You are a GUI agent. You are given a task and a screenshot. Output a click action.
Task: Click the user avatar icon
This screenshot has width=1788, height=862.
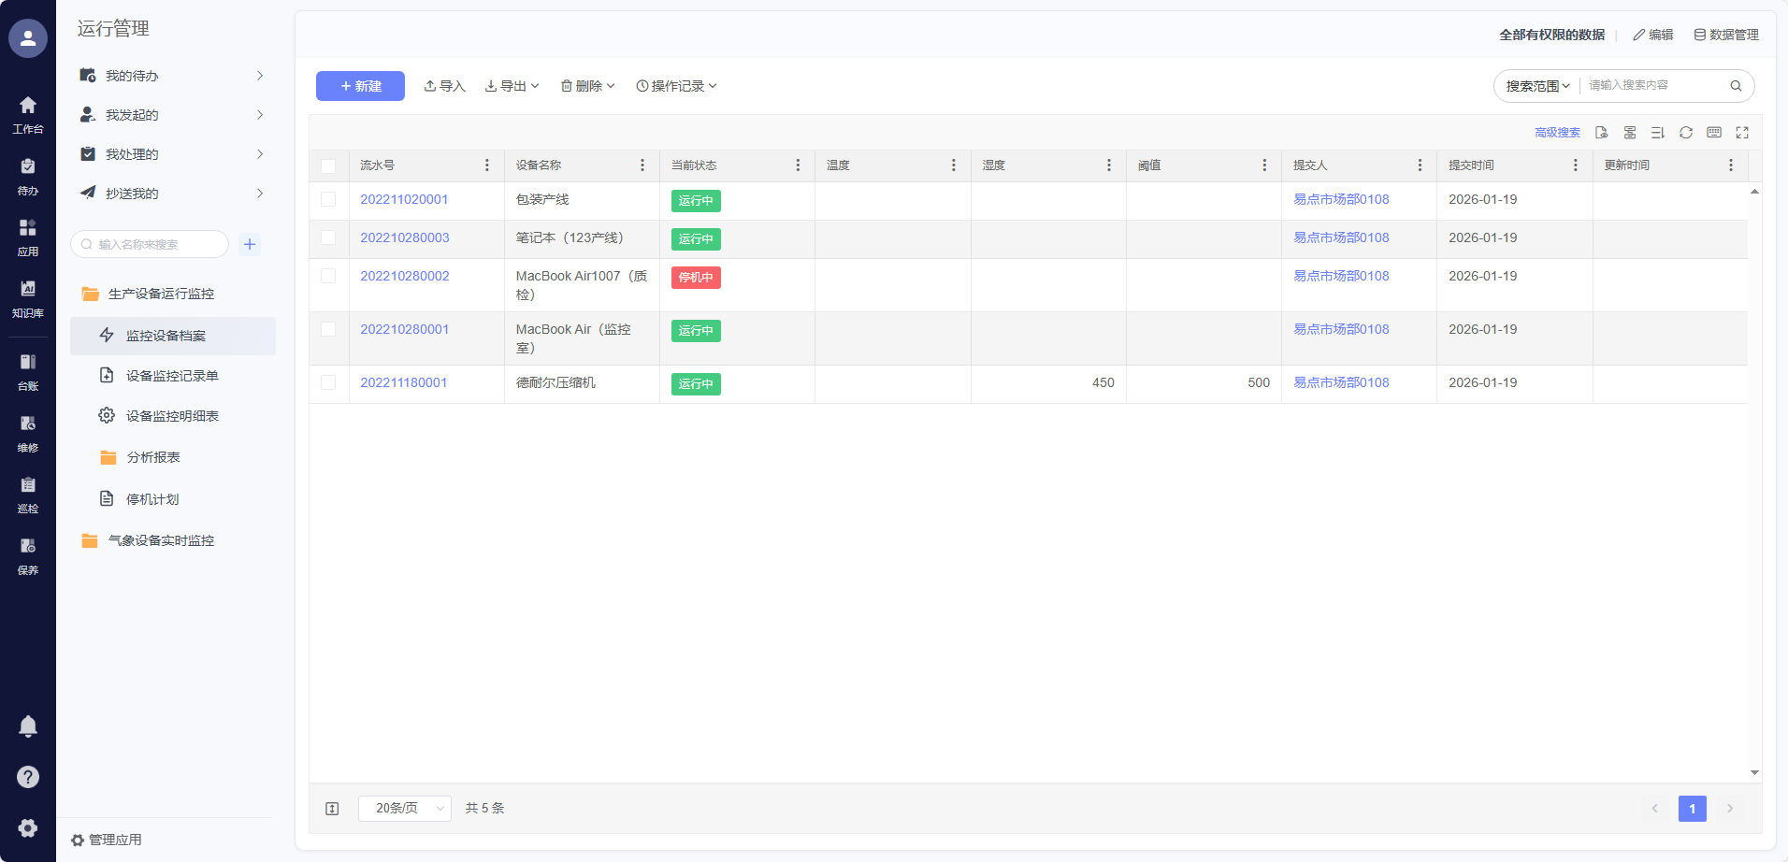[x=28, y=38]
